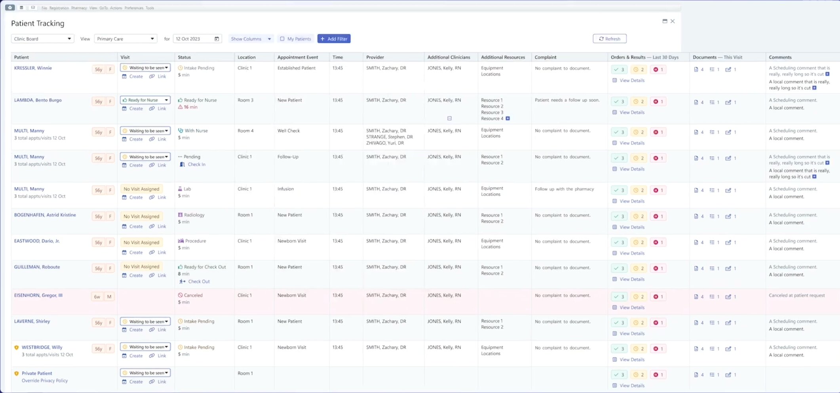The image size is (840, 393).
Task: Click orange clock badge in EASTWOOD's orders
Action: click(x=638, y=243)
